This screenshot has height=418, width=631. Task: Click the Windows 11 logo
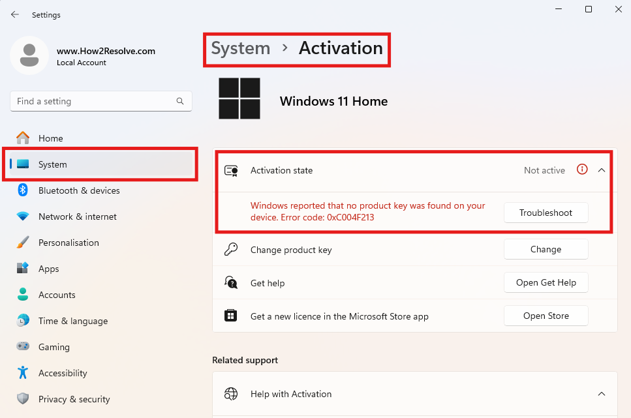coord(239,98)
